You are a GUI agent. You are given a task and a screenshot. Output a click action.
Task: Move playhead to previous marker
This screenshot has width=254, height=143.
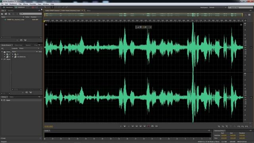[x=133, y=126]
